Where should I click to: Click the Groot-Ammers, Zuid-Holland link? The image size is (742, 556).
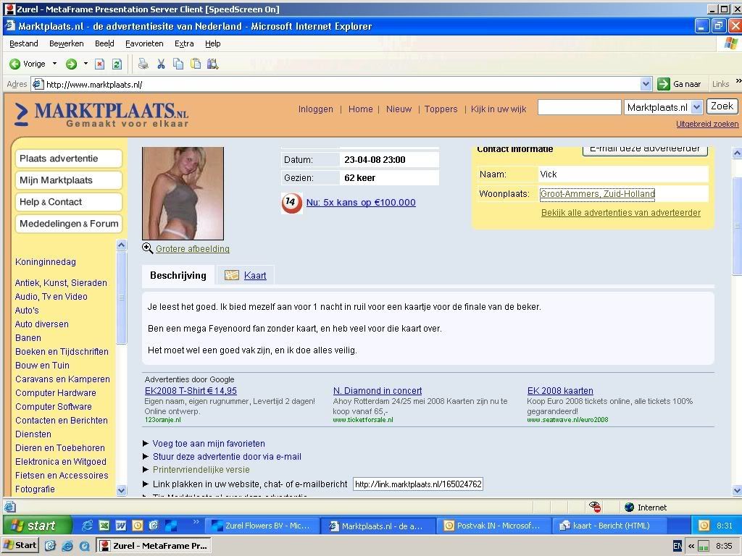pyautogui.click(x=597, y=194)
